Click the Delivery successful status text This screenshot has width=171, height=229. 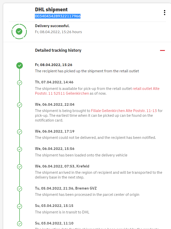(x=52, y=26)
